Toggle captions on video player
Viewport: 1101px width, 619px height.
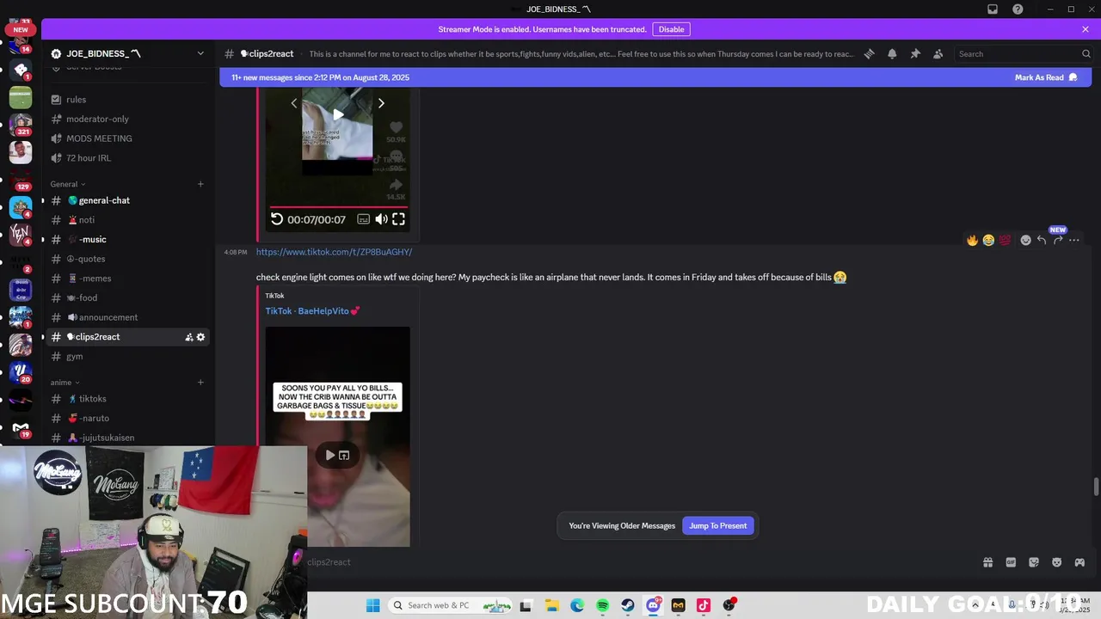(x=363, y=219)
